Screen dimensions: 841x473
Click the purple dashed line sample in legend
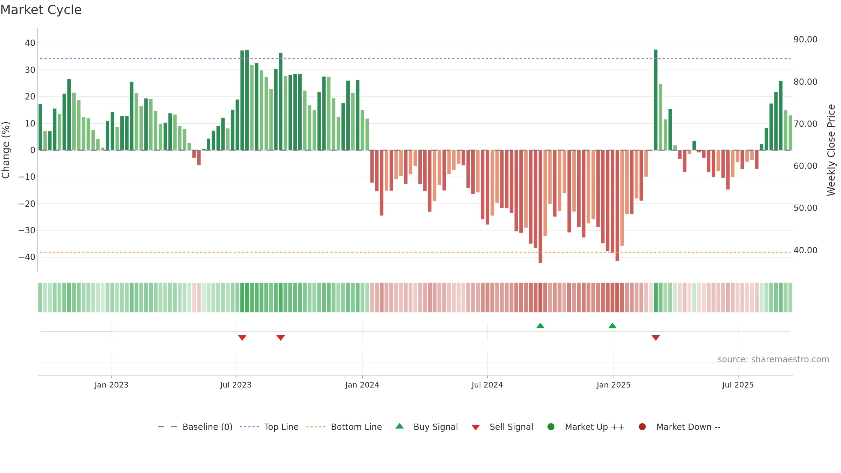click(x=249, y=427)
